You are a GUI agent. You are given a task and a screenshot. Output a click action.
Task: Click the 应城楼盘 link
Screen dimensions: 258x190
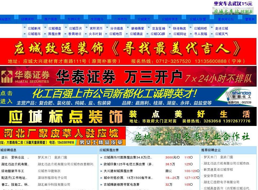point(55,28)
